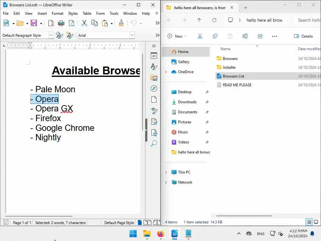
Task: Open the sidebar Style Inspector deck
Action: click(154, 111)
